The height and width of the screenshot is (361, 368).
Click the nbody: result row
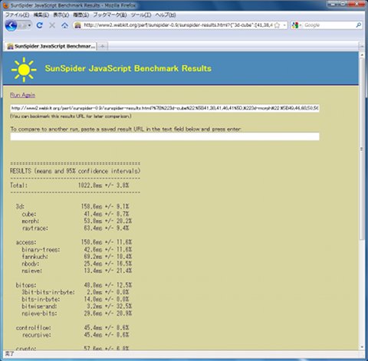(77, 264)
